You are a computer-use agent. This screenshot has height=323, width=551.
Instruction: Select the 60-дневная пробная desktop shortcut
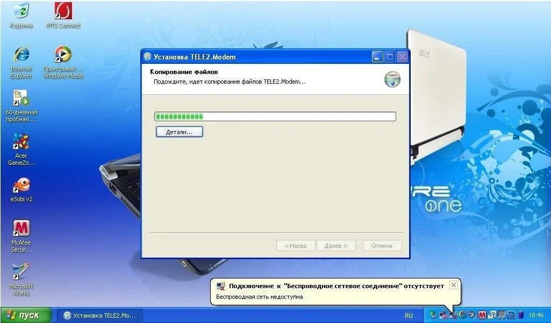tap(22, 106)
